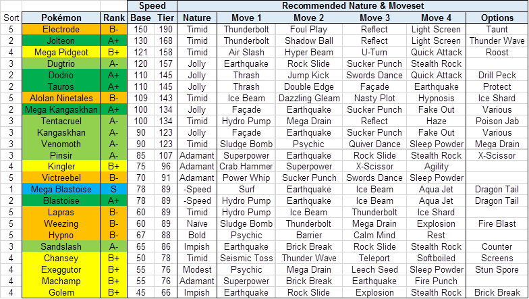Select the Kingler cell
The image size is (529, 299).
pos(61,166)
